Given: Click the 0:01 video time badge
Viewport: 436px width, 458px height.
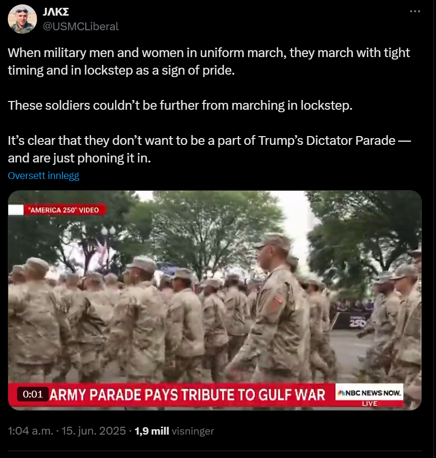Looking at the screenshot, I should [x=33, y=394].
